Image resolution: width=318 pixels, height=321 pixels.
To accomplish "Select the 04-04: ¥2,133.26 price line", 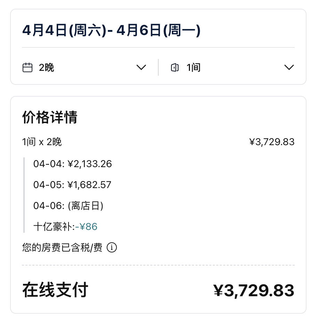I will (72, 164).
